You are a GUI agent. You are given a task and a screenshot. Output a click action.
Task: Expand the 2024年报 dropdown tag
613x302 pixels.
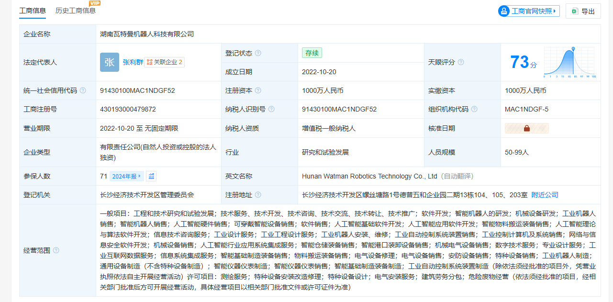[127, 176]
